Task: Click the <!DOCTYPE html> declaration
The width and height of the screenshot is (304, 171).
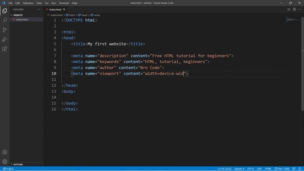Action: pos(79,20)
